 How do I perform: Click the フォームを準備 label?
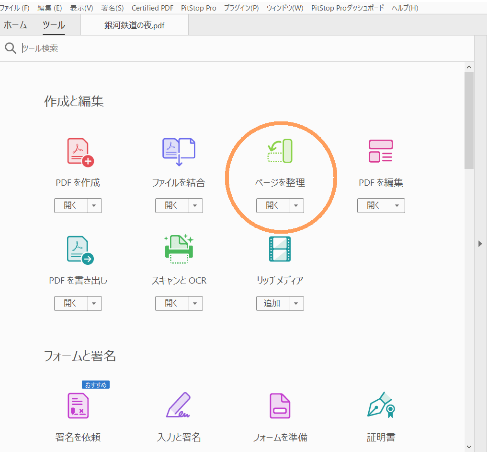[280, 438]
